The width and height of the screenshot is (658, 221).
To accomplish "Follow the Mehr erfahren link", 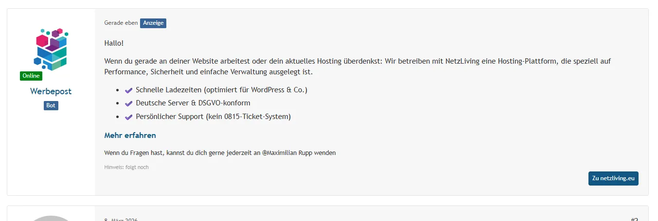I will 130,136.
